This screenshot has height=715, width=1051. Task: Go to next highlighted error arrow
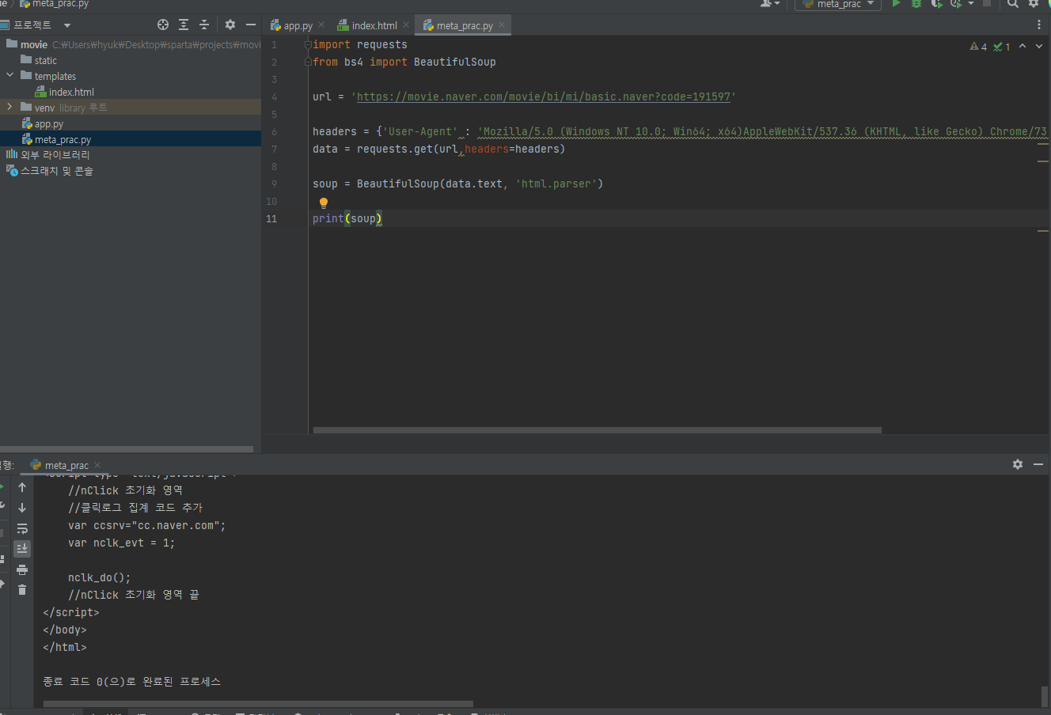(x=1039, y=46)
